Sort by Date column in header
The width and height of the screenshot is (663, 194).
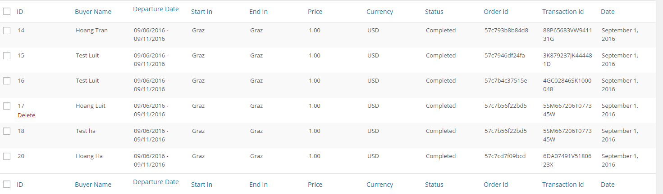pyautogui.click(x=608, y=12)
